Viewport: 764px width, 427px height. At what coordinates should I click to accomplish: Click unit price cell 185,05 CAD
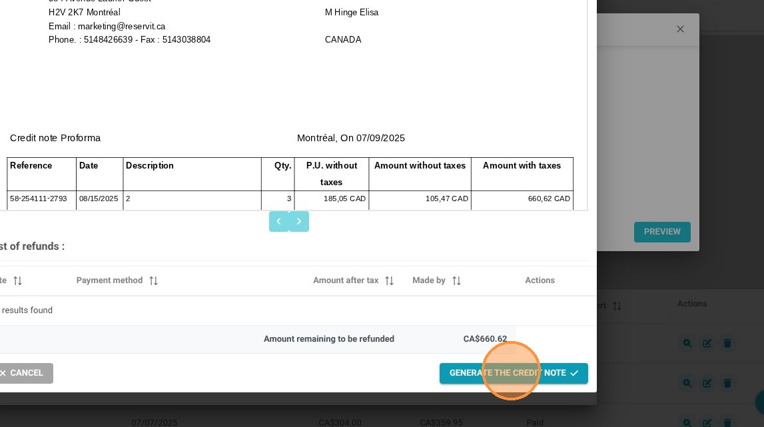click(344, 199)
